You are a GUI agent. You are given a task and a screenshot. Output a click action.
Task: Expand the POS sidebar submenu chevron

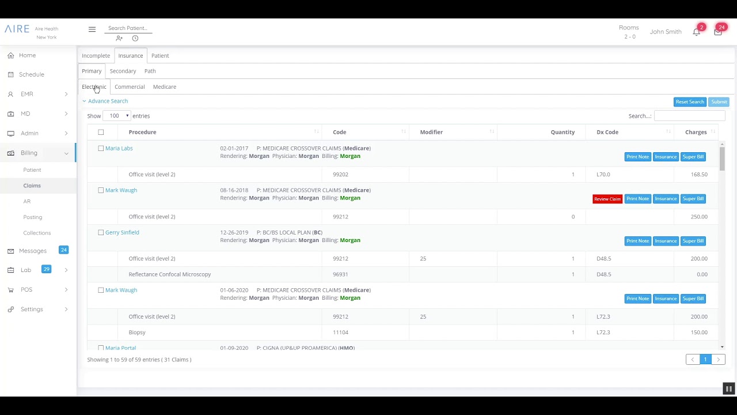66,289
